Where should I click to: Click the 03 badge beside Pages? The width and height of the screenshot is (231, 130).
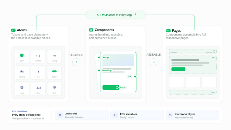point(168,31)
